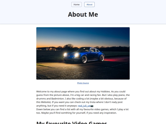Click the lit building in the photo background
This screenshot has width=166, height=124.
point(51,49)
